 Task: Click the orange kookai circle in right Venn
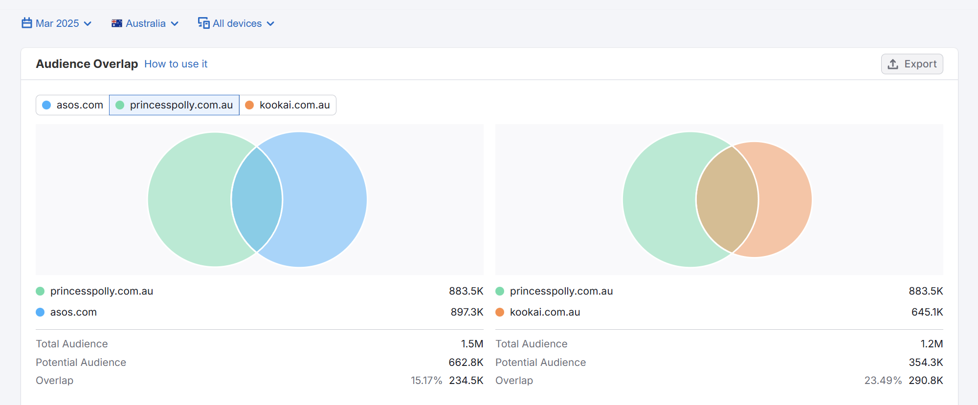point(784,199)
